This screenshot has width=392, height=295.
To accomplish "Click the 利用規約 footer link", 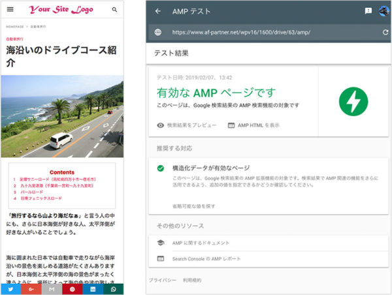I will pos(192,280).
